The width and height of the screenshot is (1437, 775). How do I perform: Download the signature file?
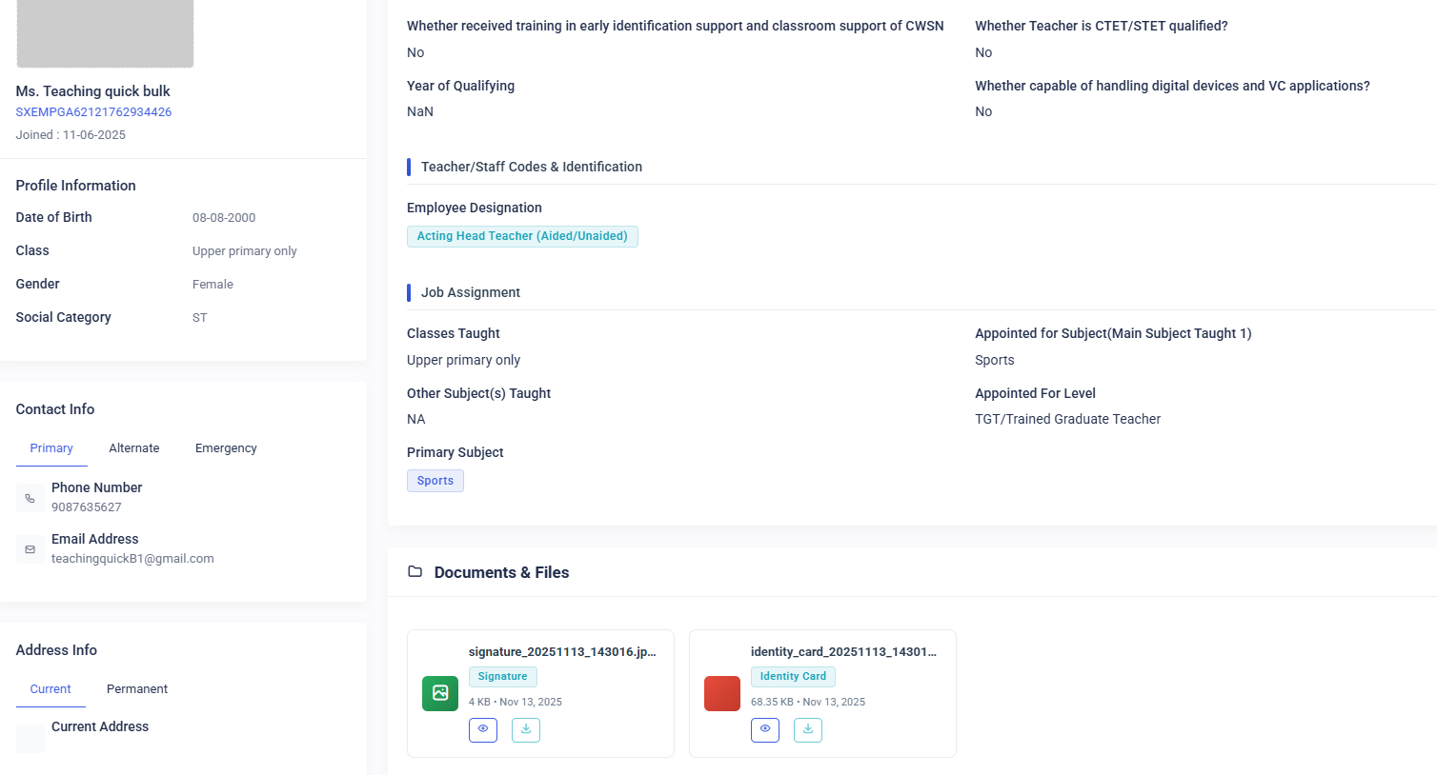526,730
